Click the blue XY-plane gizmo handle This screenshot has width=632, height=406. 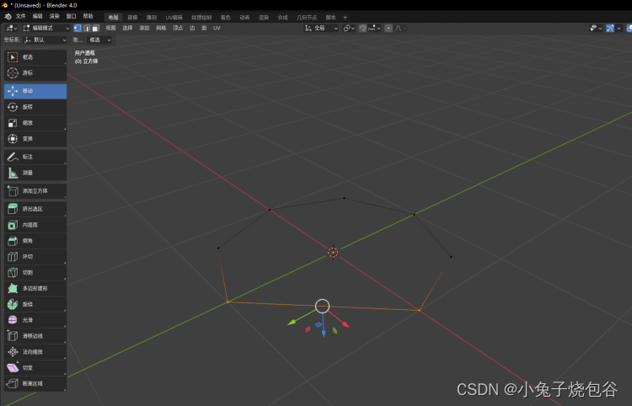319,324
